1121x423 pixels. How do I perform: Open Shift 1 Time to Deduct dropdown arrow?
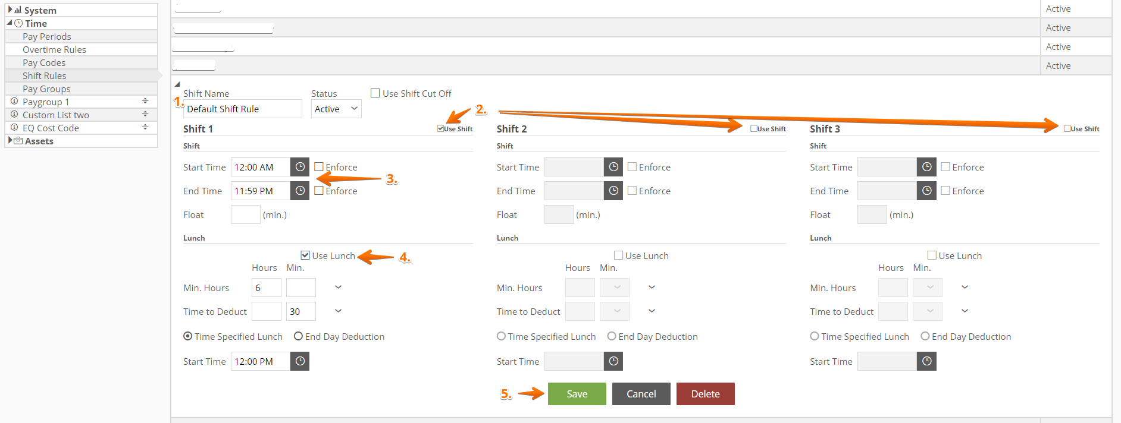[x=338, y=311]
